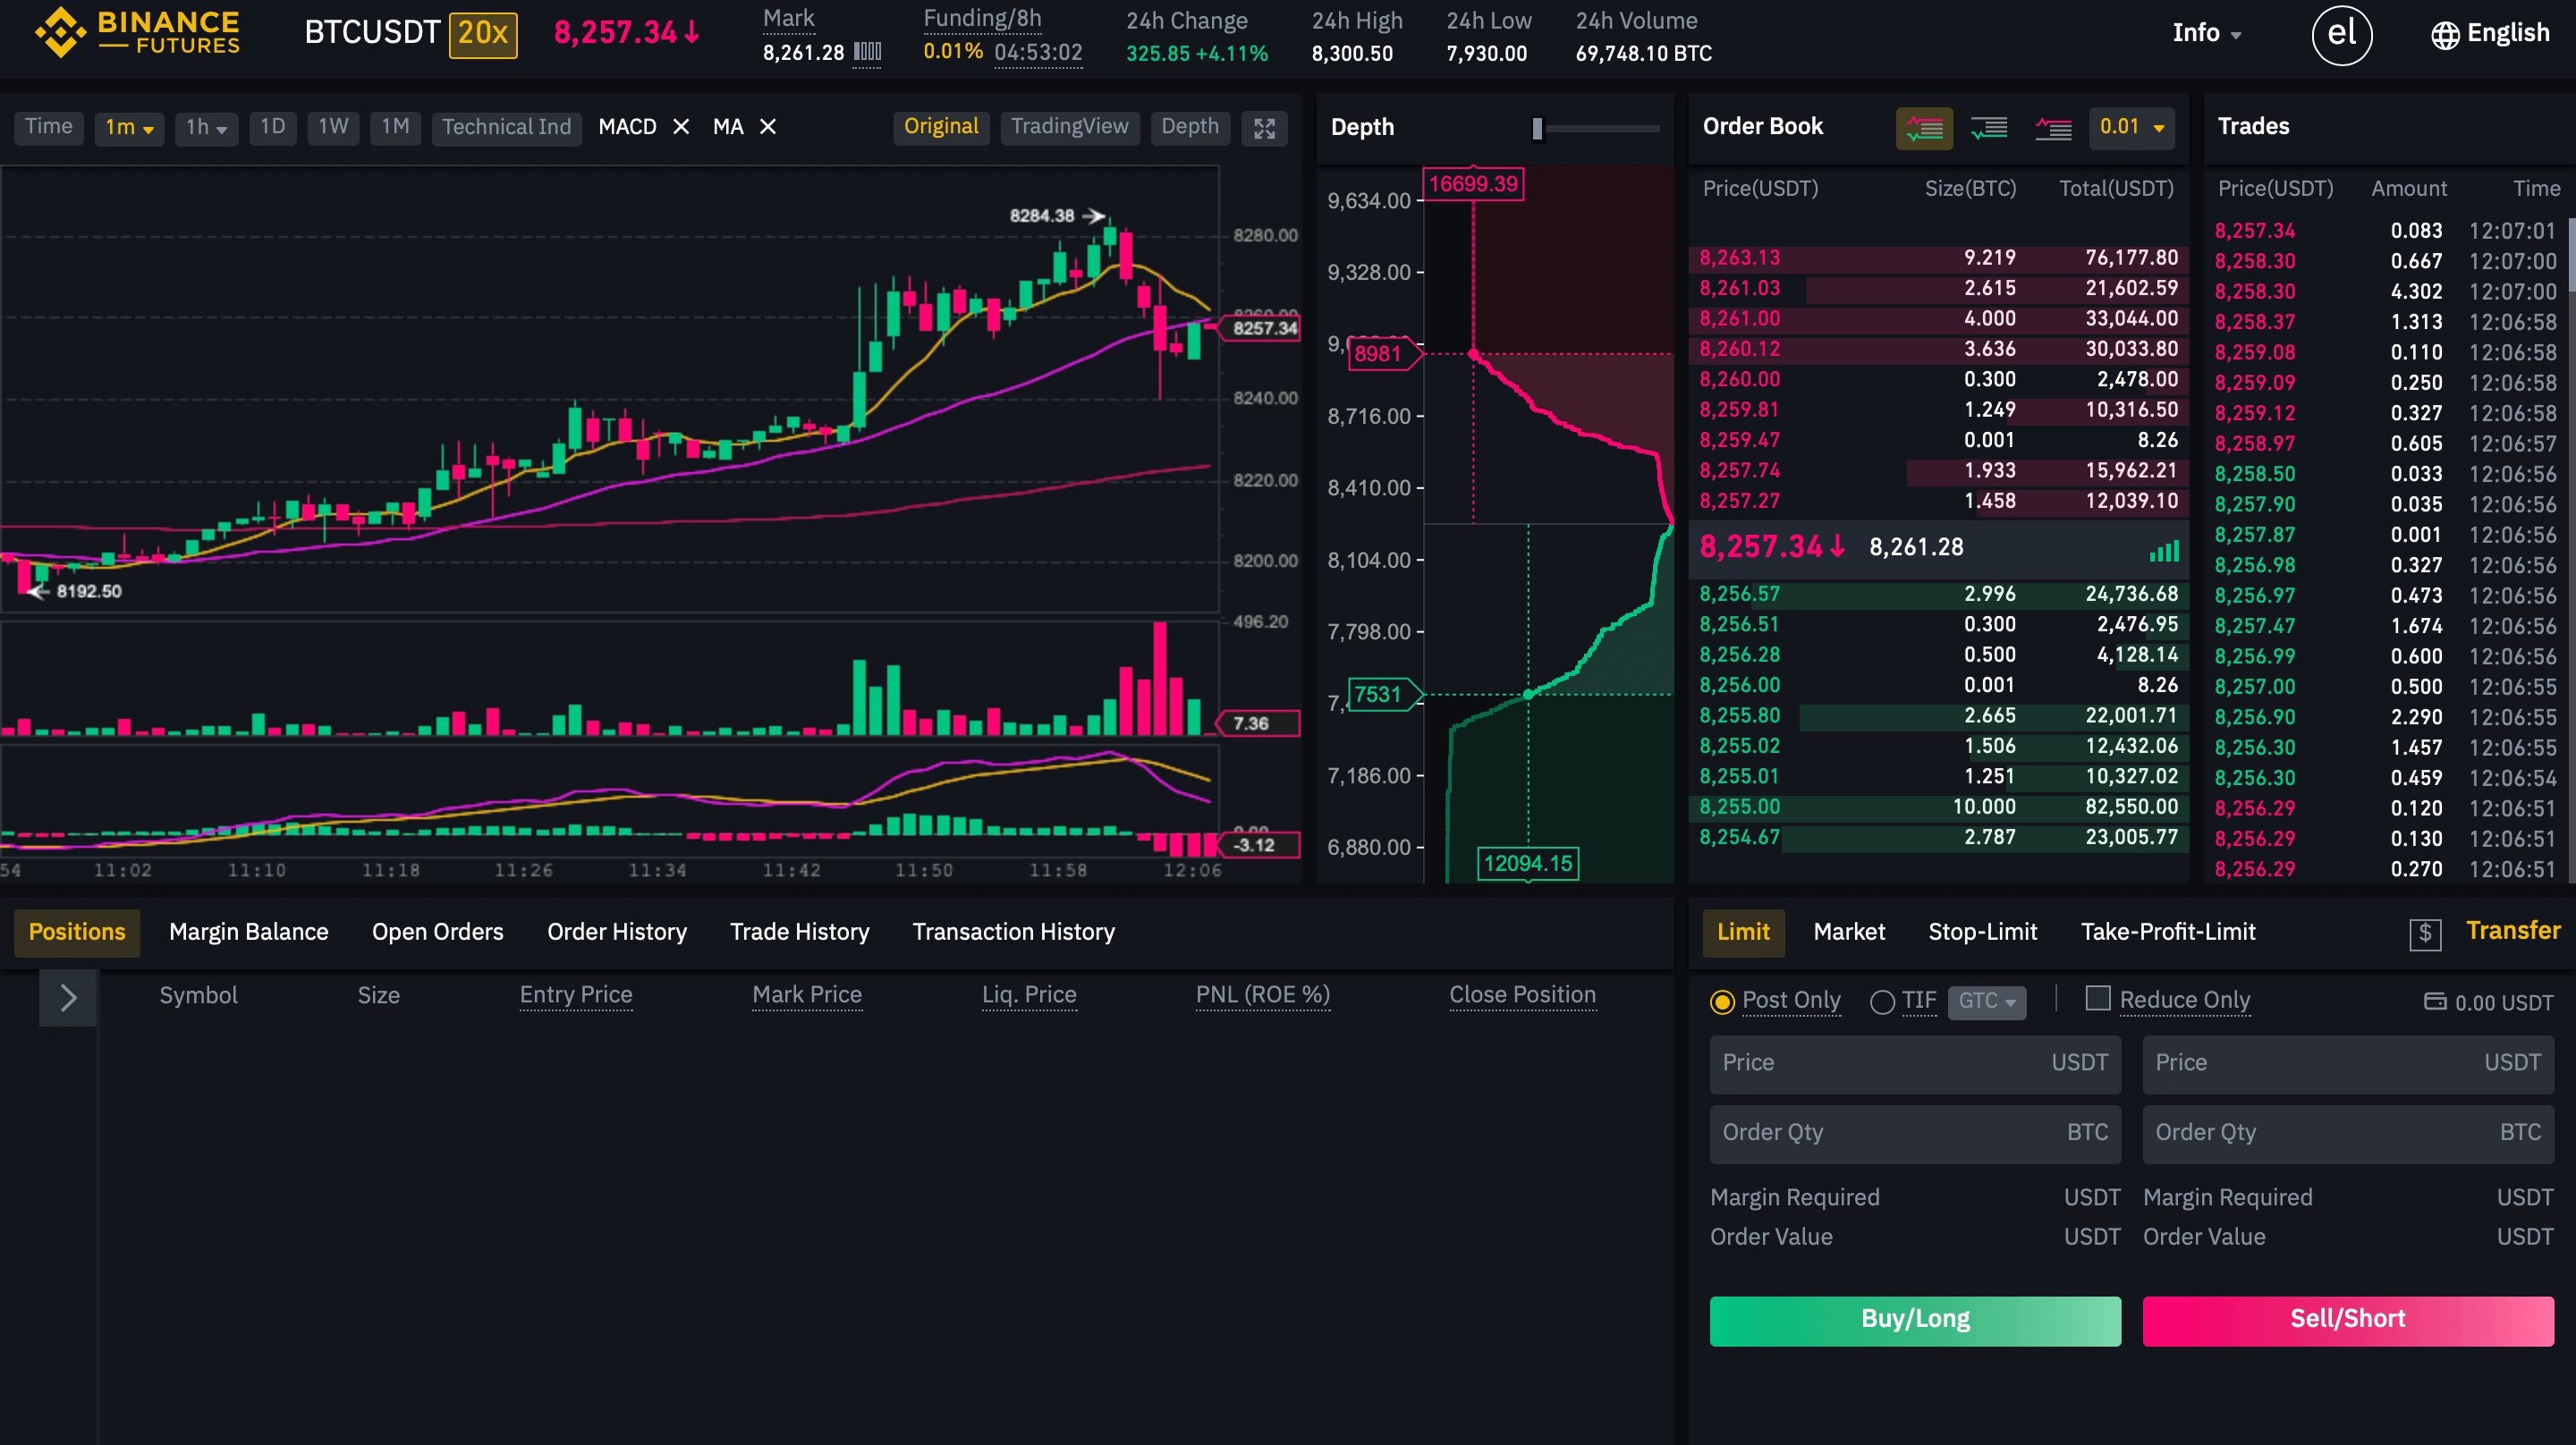Open the 1m interval dropdown
The image size is (2576, 1445).
(x=129, y=127)
